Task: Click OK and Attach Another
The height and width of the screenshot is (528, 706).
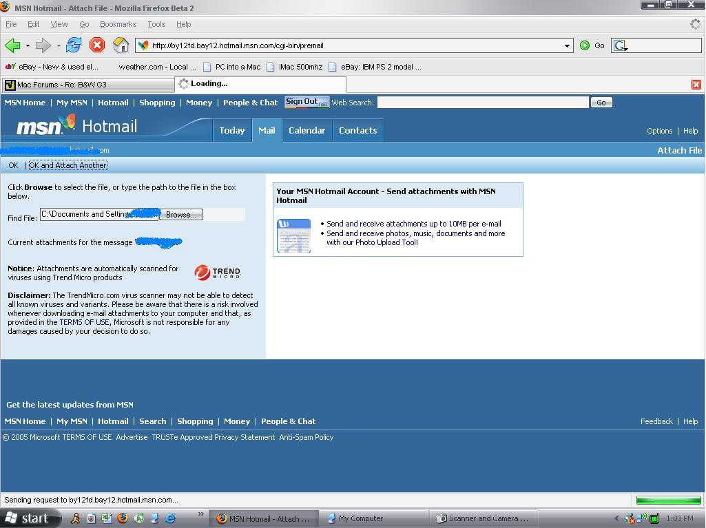Action: click(68, 165)
